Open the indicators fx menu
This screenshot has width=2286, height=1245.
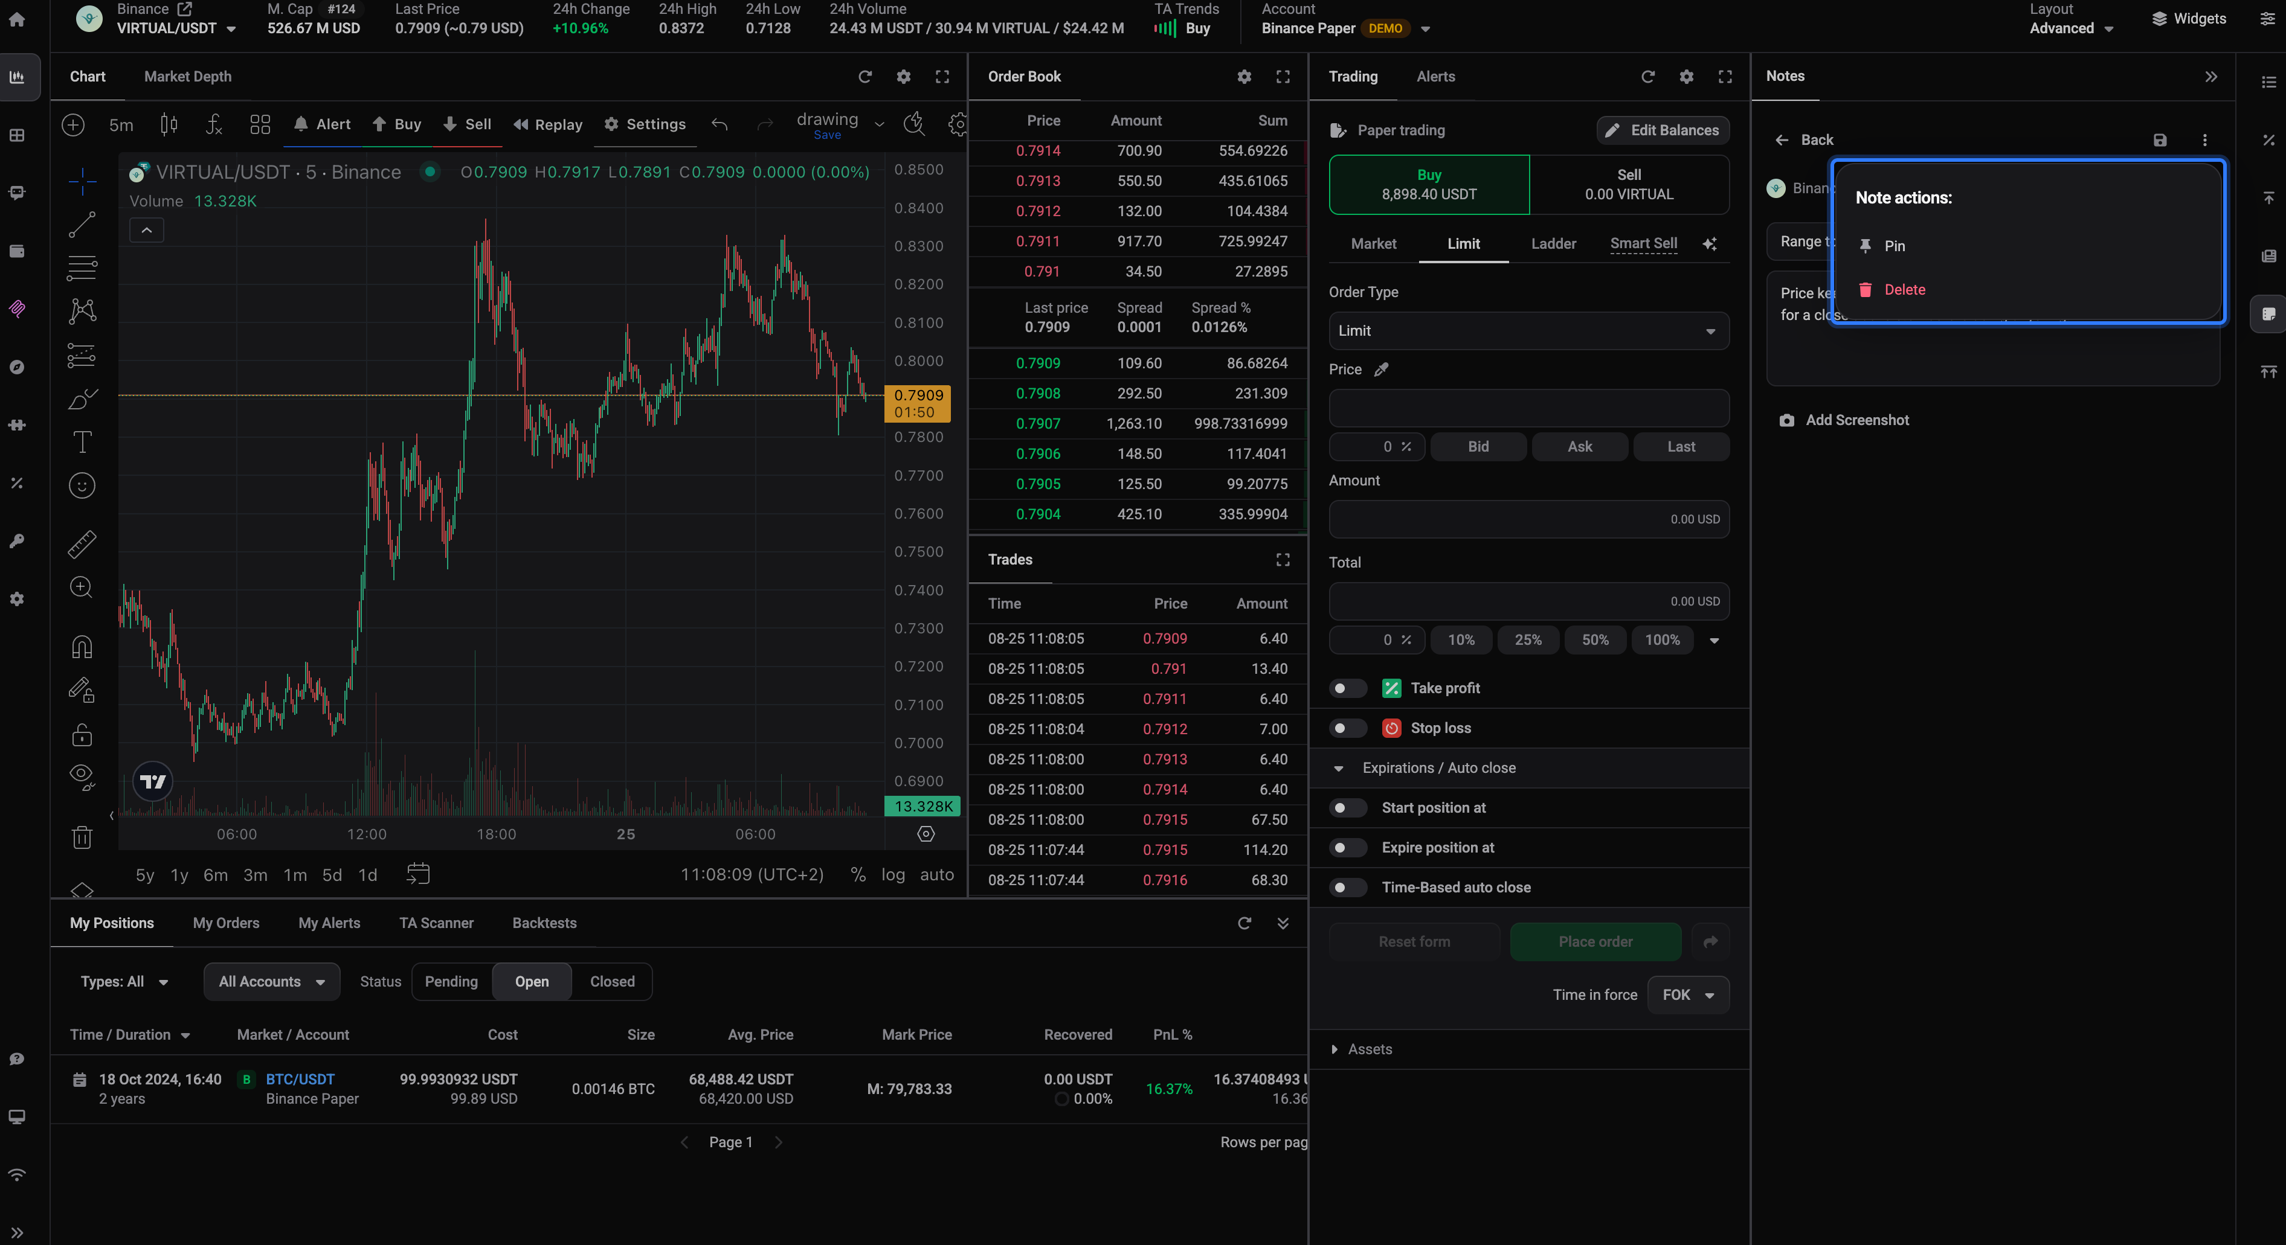[214, 124]
